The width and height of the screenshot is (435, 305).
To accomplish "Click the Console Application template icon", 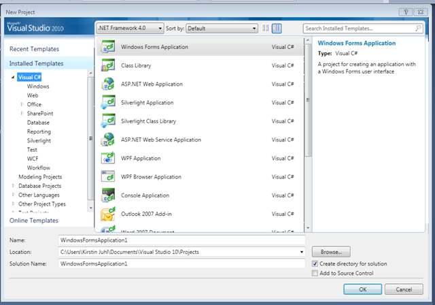I will coord(108,195).
